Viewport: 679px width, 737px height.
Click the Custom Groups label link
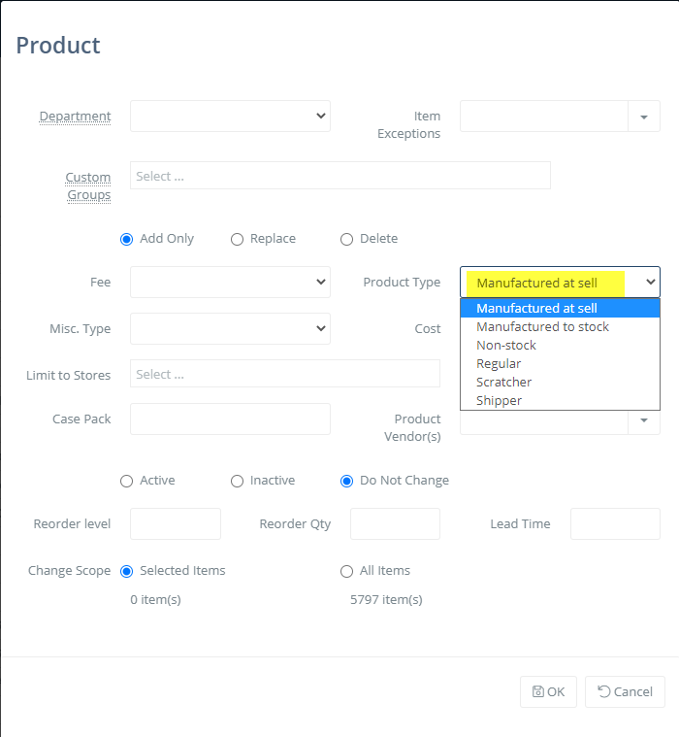88,186
